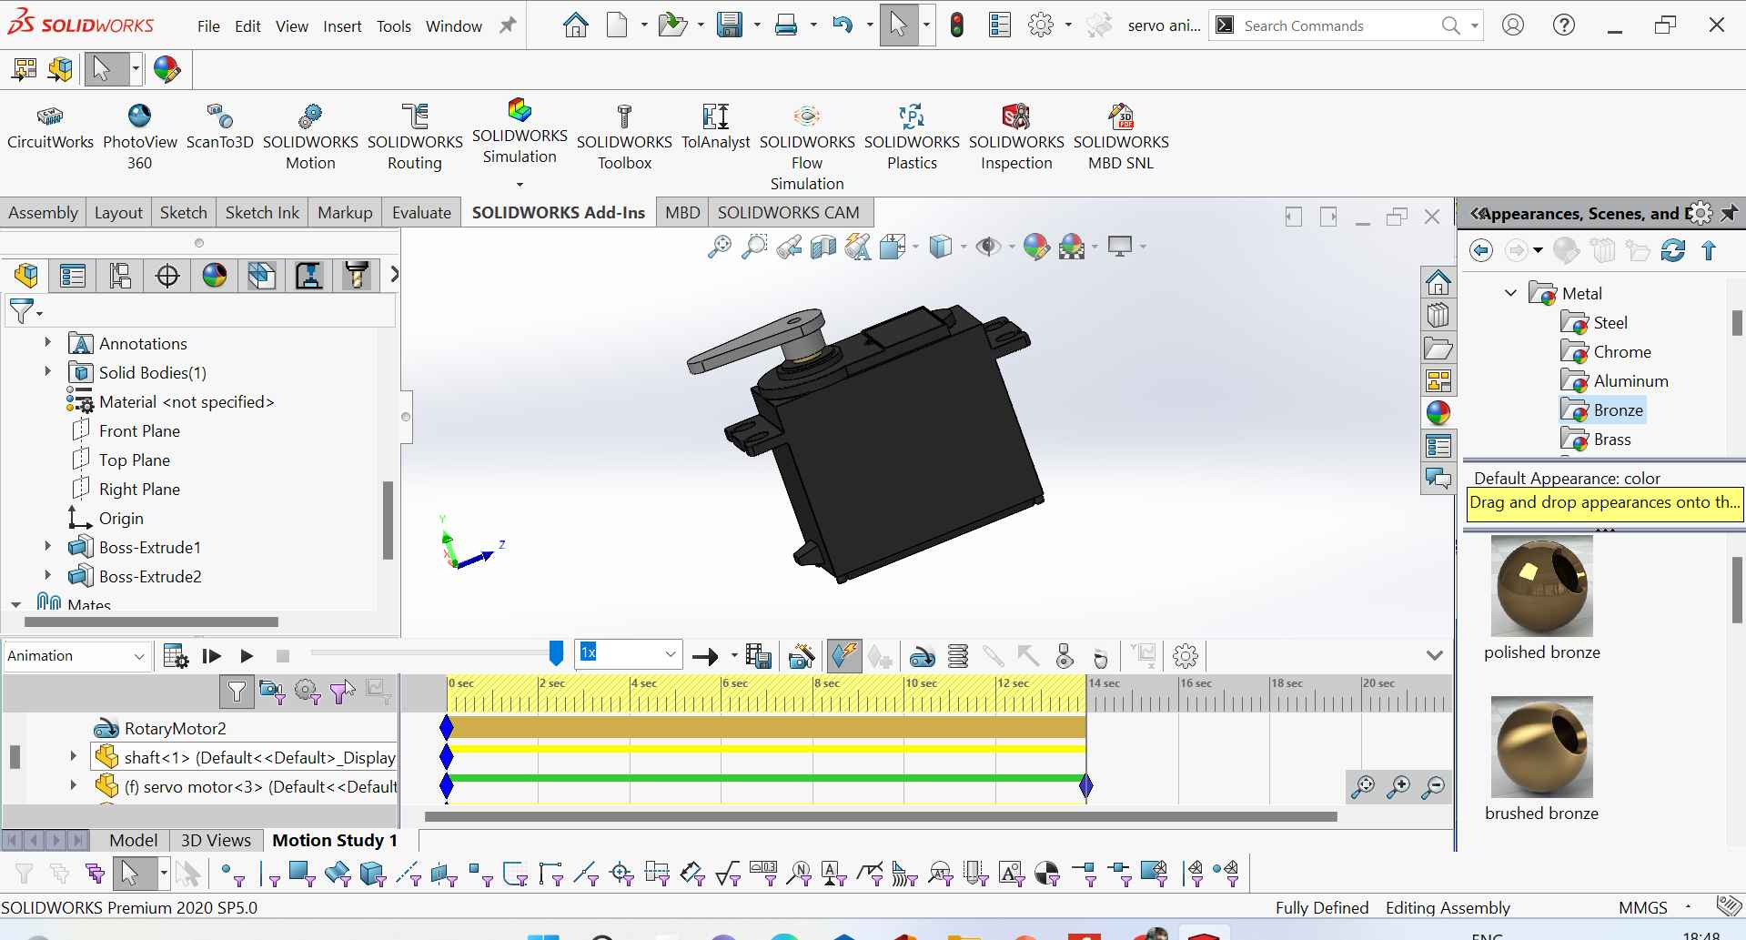
Task: Toggle the Filter Edges selection filter
Action: (x=269, y=874)
